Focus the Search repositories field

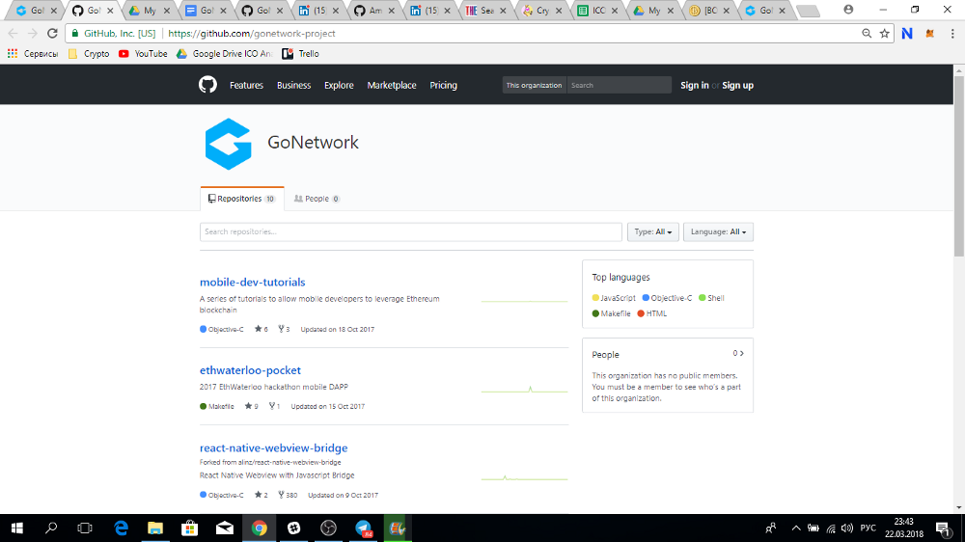(410, 231)
